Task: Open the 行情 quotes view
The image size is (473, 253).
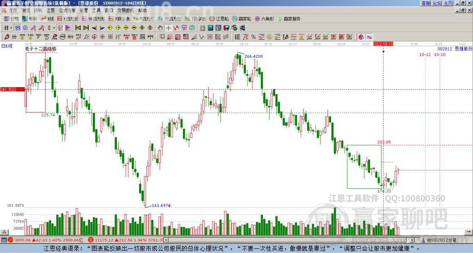Action: coord(11,18)
